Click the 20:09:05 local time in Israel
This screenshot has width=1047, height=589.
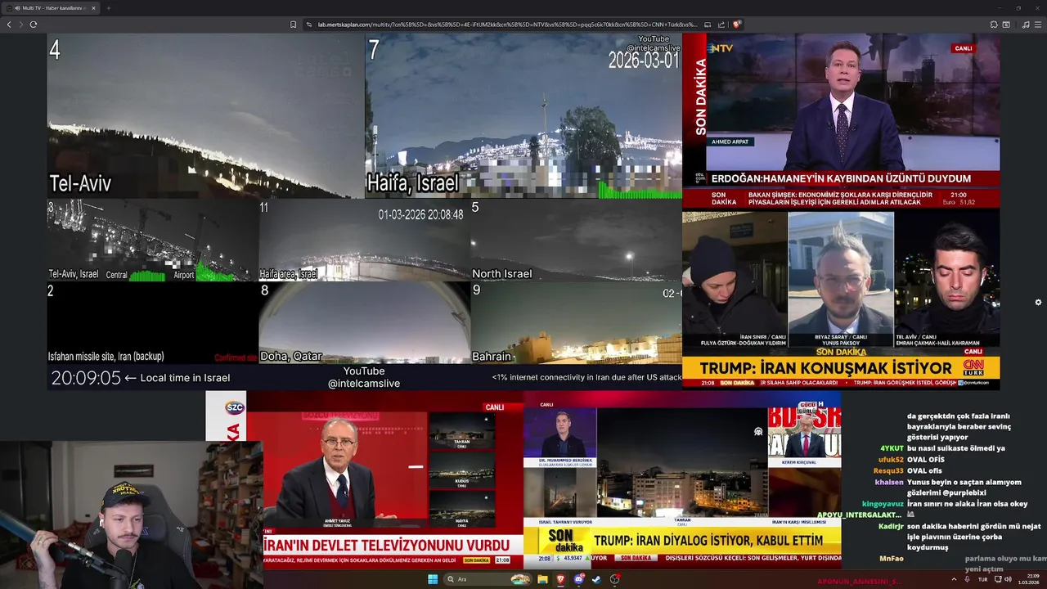pos(141,378)
